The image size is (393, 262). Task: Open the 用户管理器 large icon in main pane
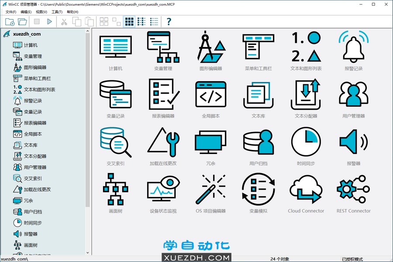pyautogui.click(x=354, y=94)
